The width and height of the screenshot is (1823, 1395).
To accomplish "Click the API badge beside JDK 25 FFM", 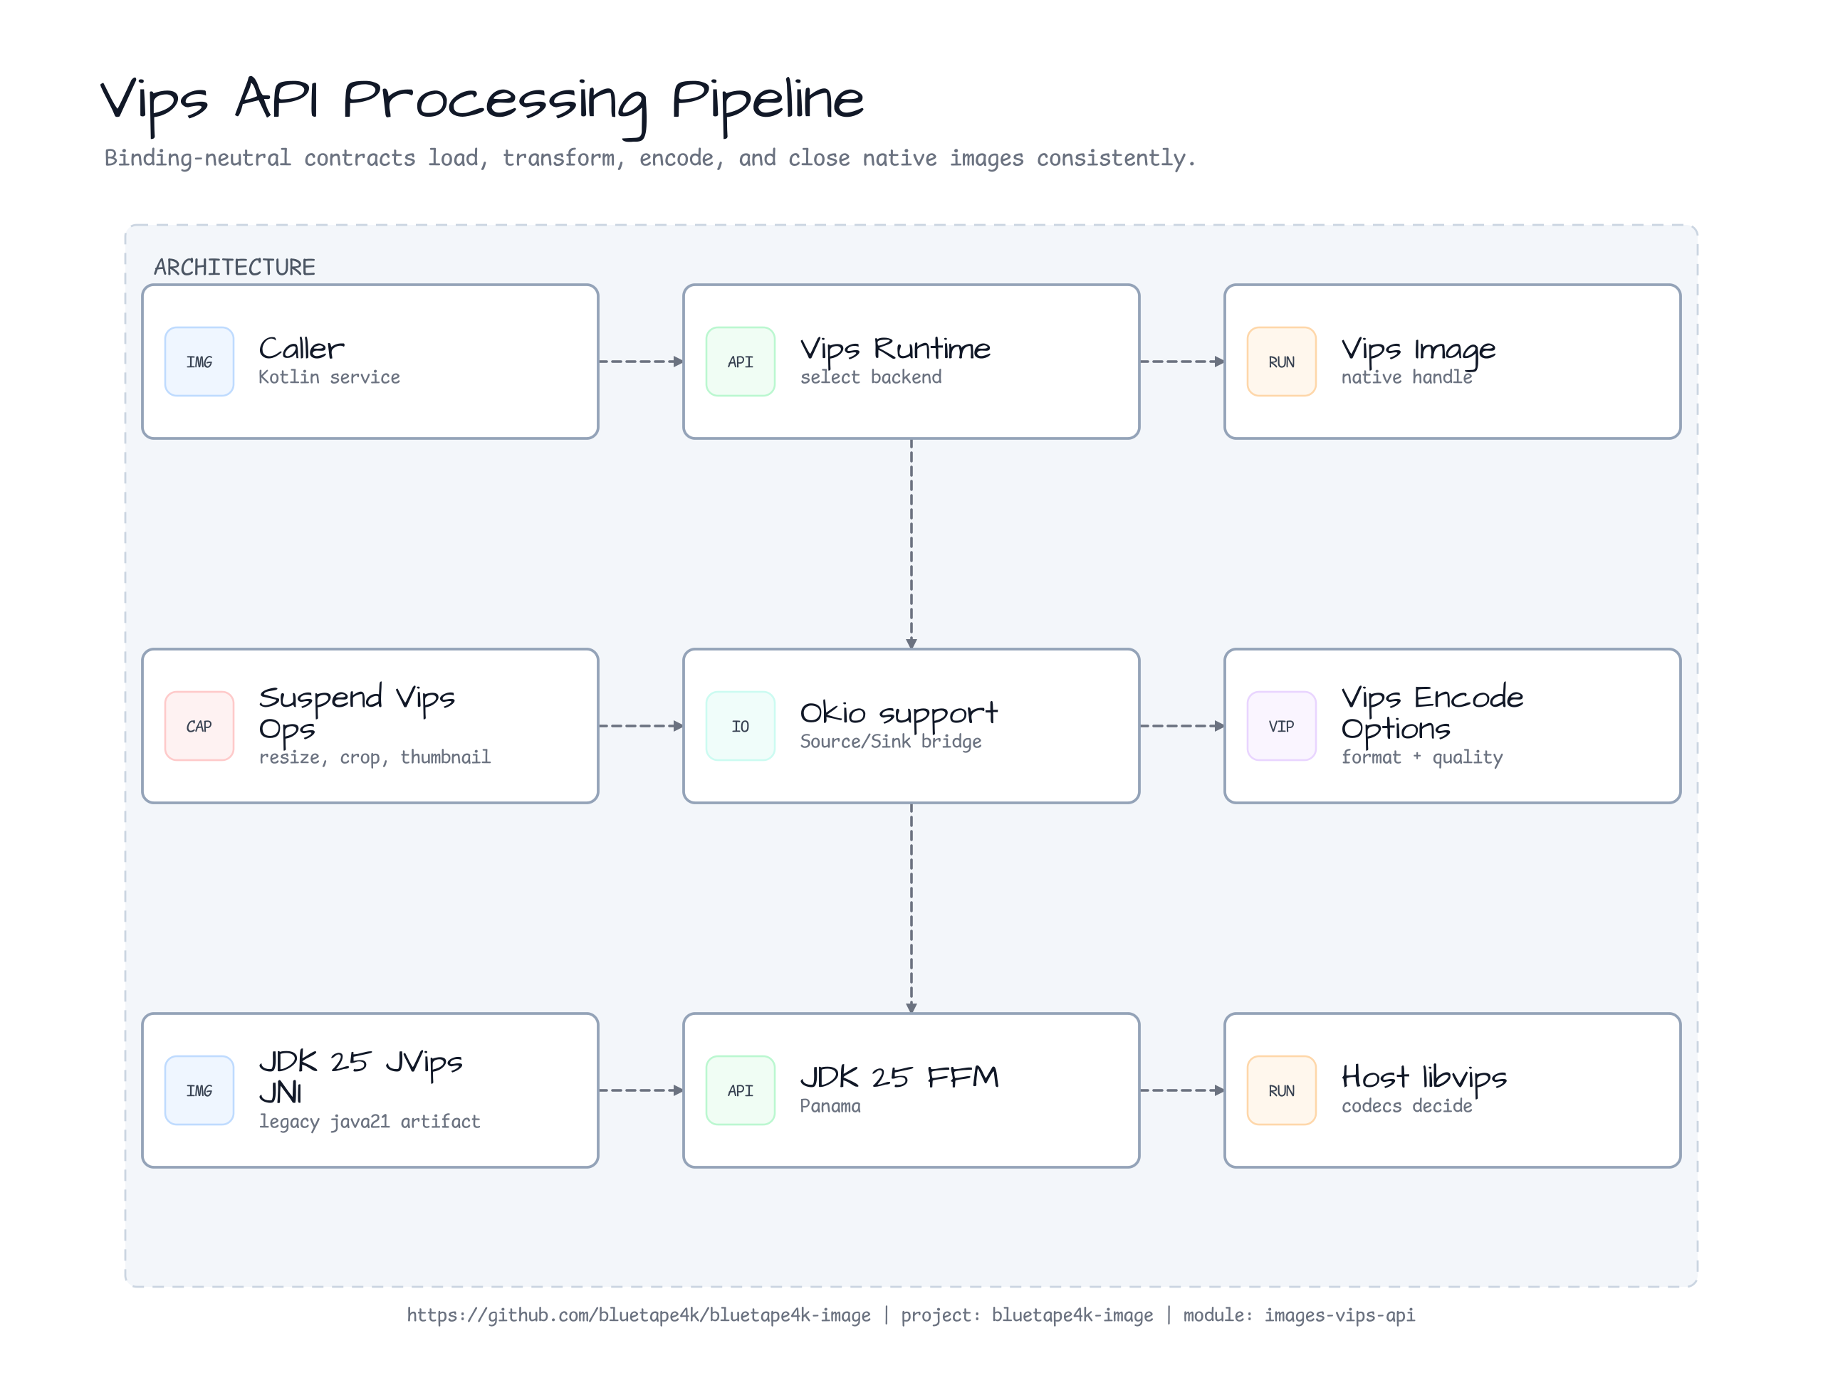I will (x=741, y=1090).
